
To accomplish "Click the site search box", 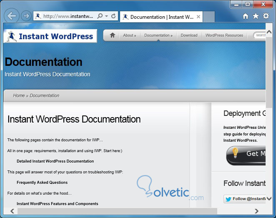I will pyautogui.click(x=259, y=35).
